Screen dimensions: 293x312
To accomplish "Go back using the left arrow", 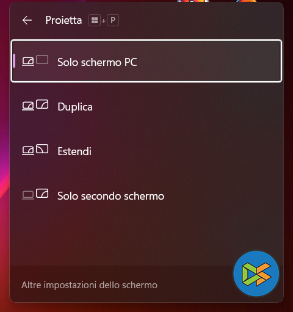I will point(27,20).
